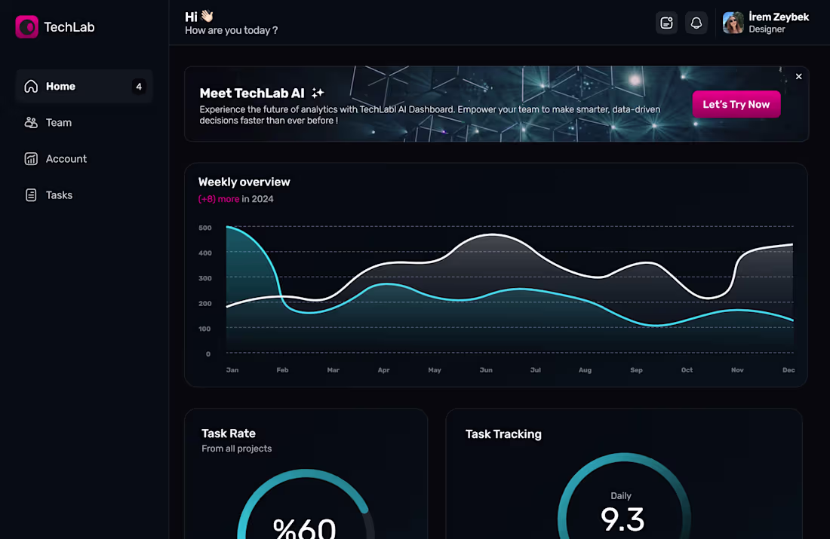Viewport: 830px width, 539px height.
Task: Click the TechLab pink logo icon
Action: [26, 26]
